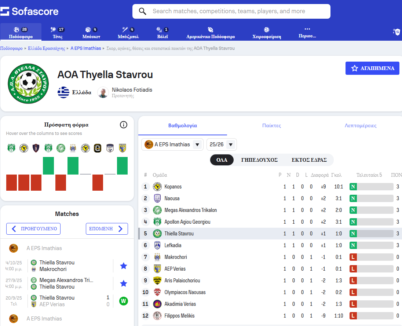Click the A EPS Imathias league icon above matches

tap(14, 248)
